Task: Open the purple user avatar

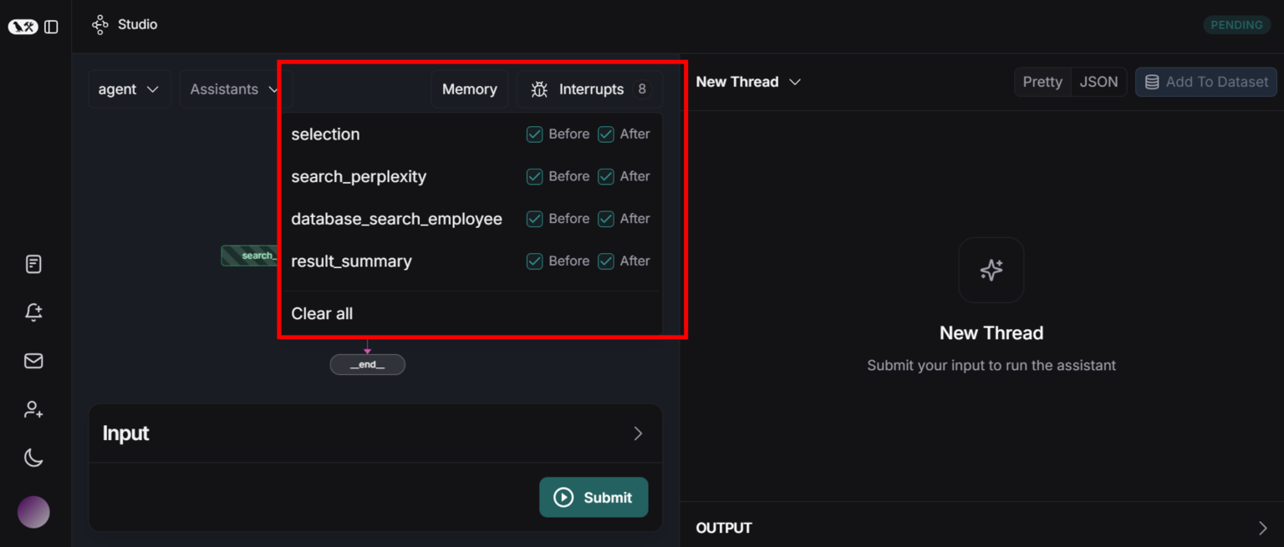Action: pyautogui.click(x=33, y=512)
